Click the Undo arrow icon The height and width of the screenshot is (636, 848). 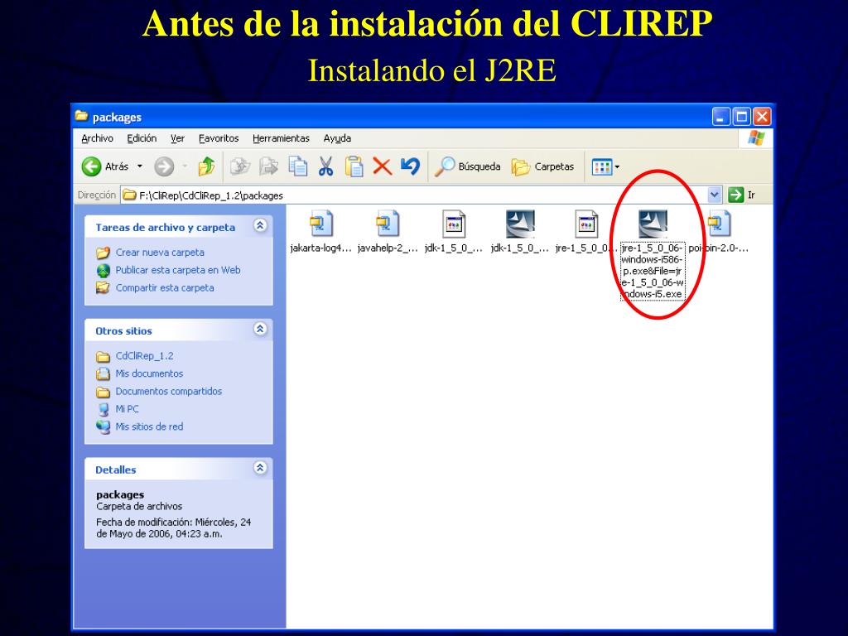point(411,166)
